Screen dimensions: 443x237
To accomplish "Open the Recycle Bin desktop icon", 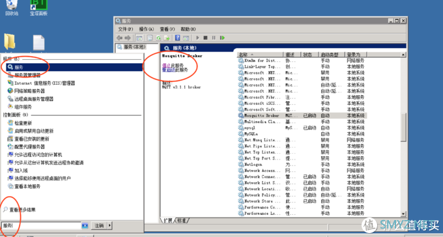I will click(x=12, y=8).
